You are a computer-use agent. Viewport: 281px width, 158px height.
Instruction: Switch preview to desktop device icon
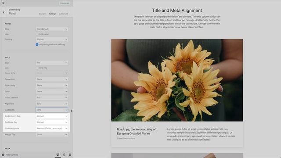point(58,155)
